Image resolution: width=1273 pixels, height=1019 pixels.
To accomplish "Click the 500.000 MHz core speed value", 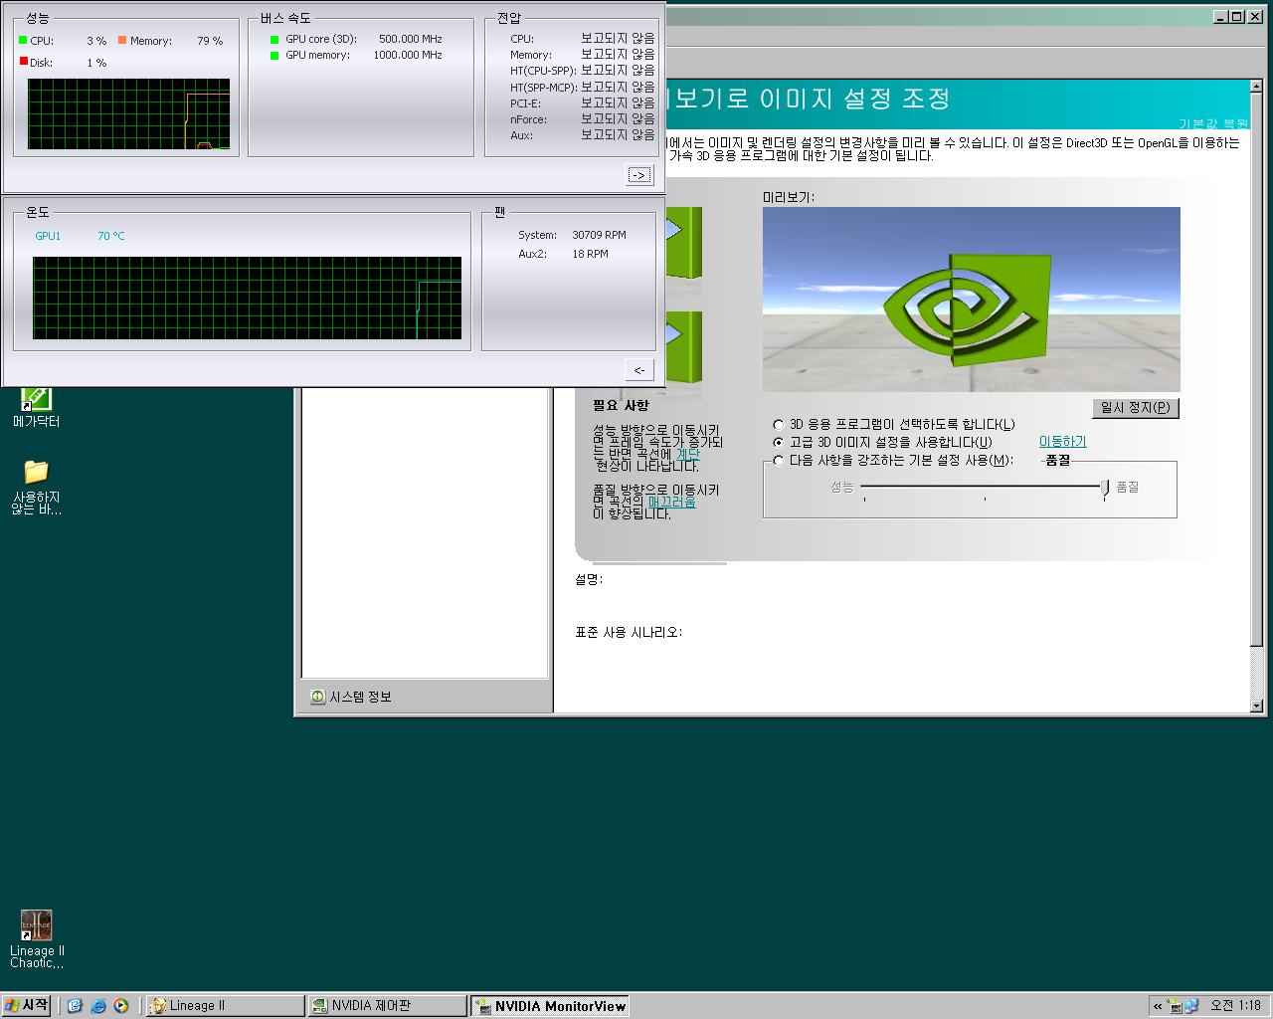I will (x=410, y=39).
